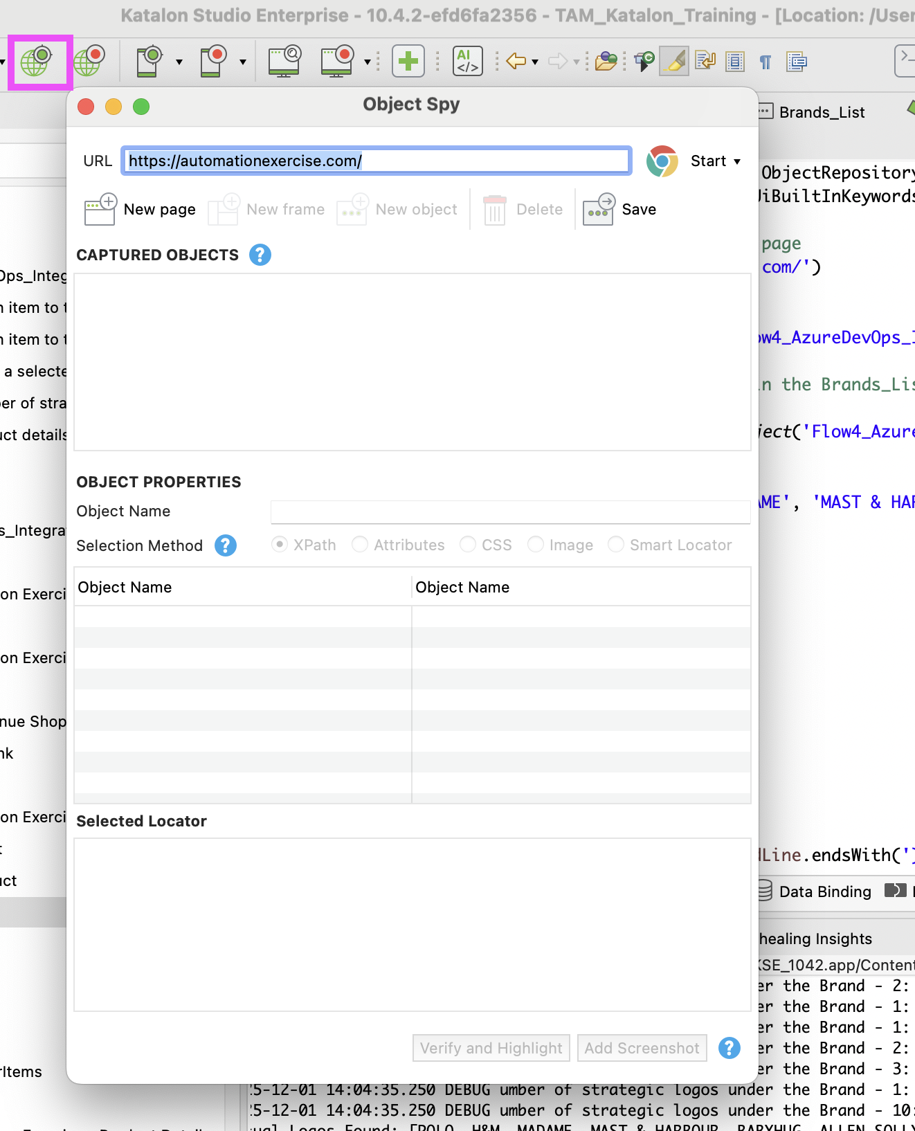
Task: Click Add Screenshot button
Action: 642,1048
